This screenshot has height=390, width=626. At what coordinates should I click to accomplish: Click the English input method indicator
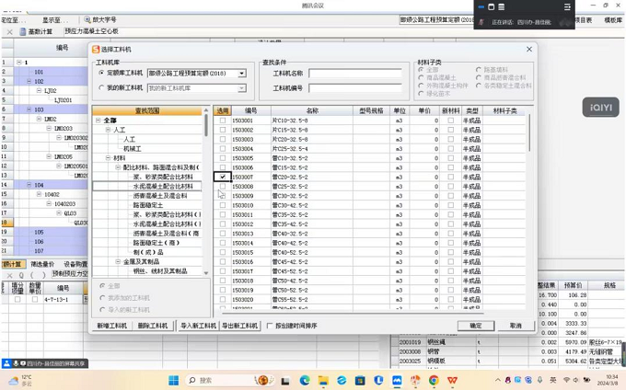553,380
